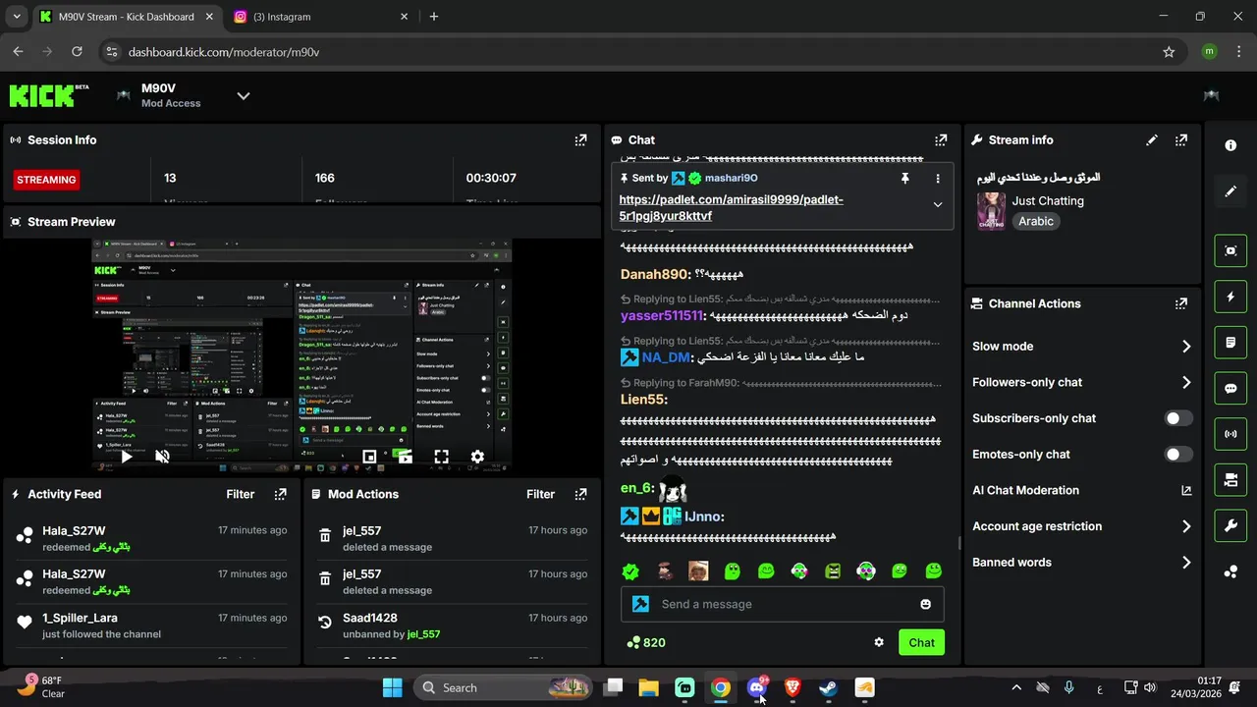The width and height of the screenshot is (1257, 707).
Task: Click the pencil icon in right sidebar
Action: pos(1230,190)
